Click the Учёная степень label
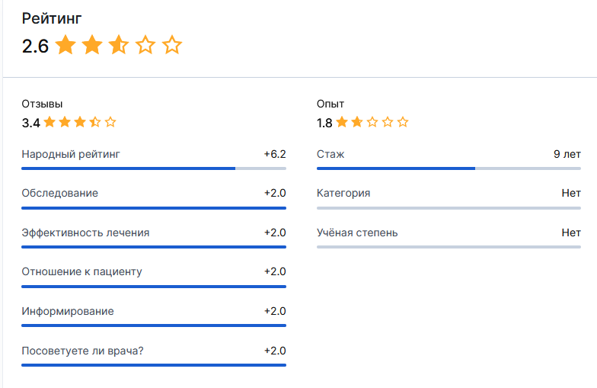This screenshot has height=388, width=597. pos(357,232)
